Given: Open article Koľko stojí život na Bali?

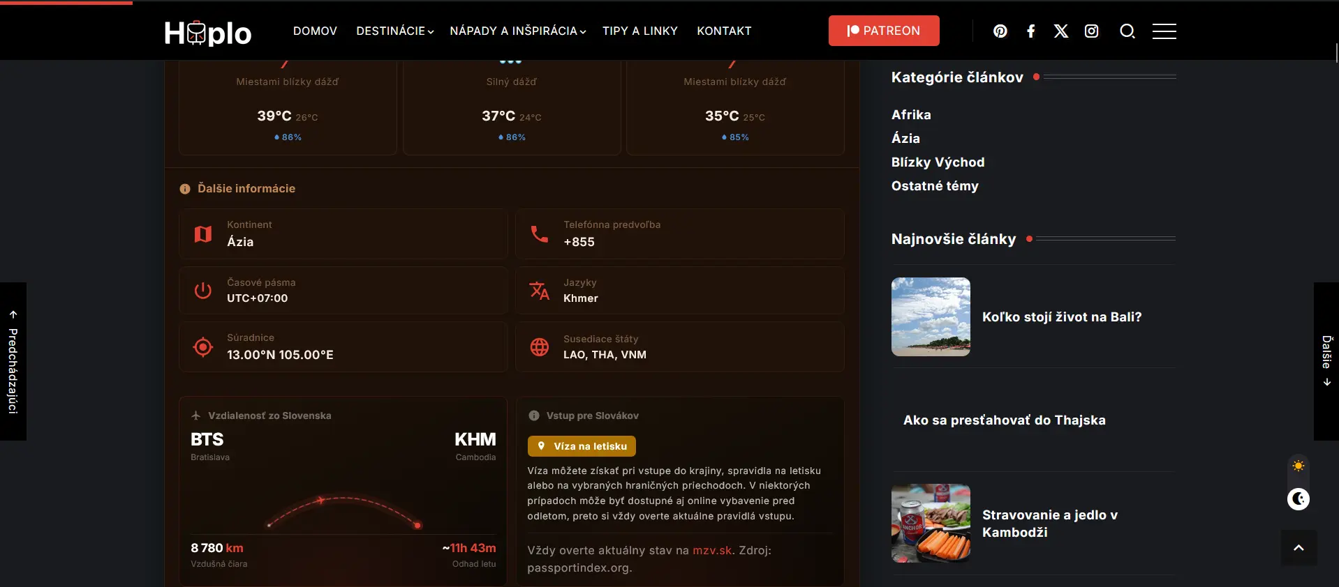Looking at the screenshot, I should [1062, 317].
